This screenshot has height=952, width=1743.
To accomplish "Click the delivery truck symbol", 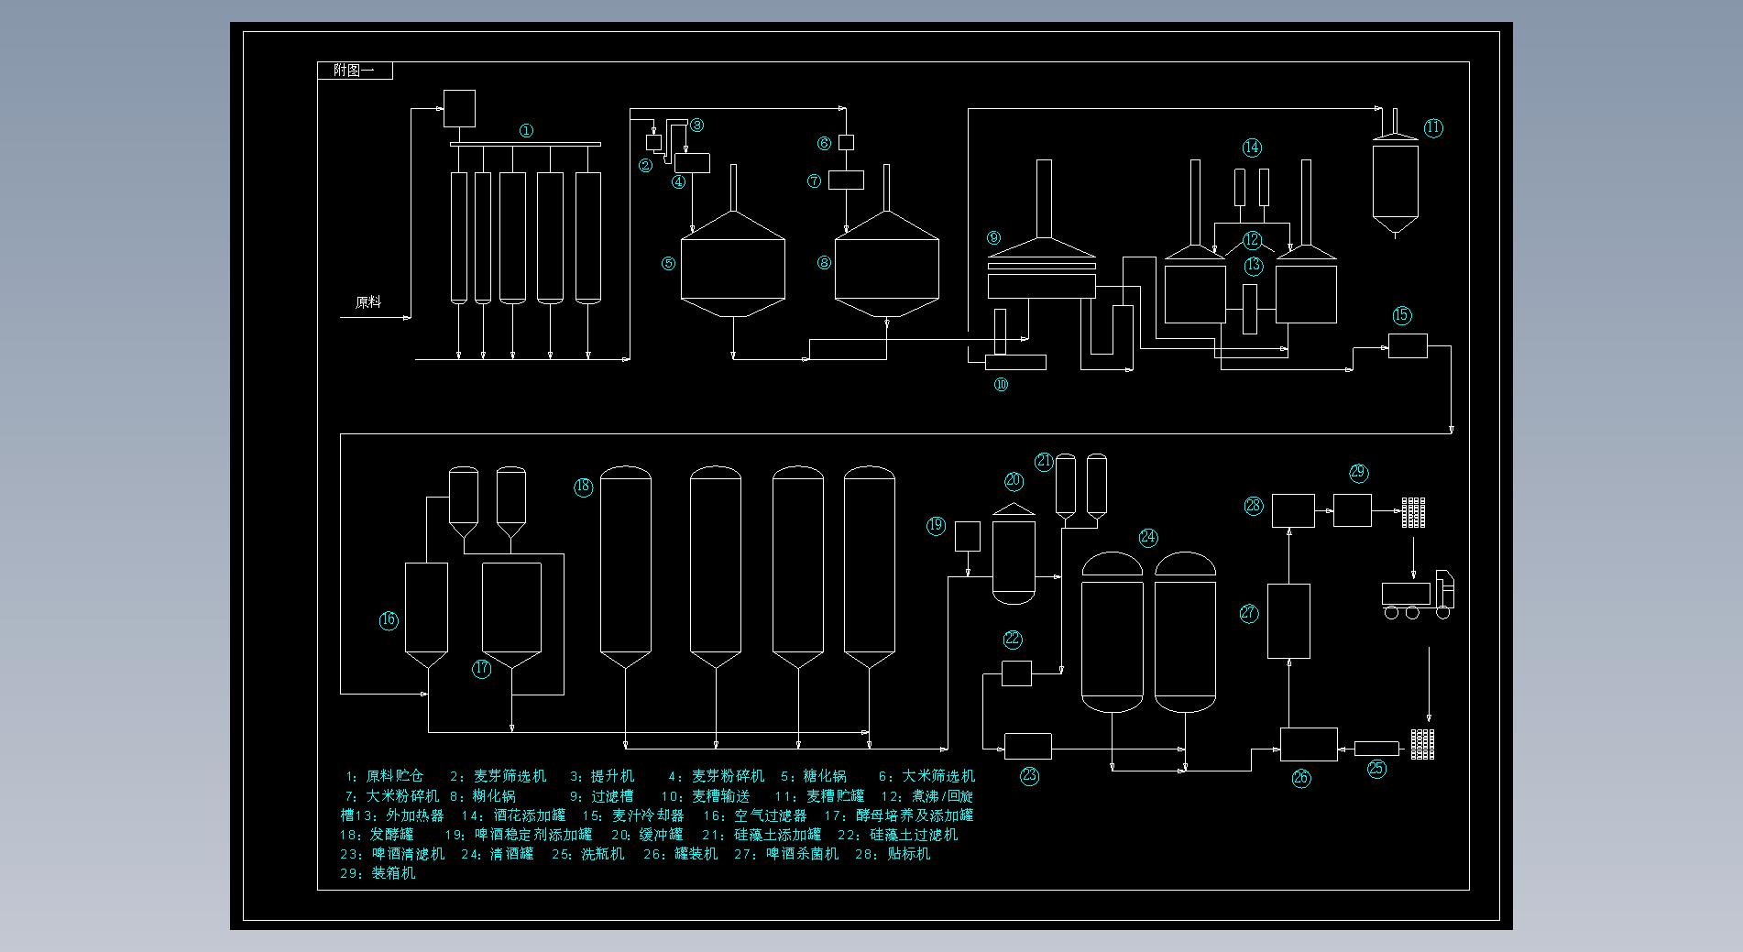I will point(1418,596).
